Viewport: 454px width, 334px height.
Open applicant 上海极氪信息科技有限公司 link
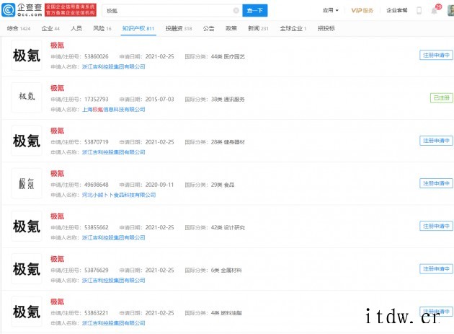point(114,110)
